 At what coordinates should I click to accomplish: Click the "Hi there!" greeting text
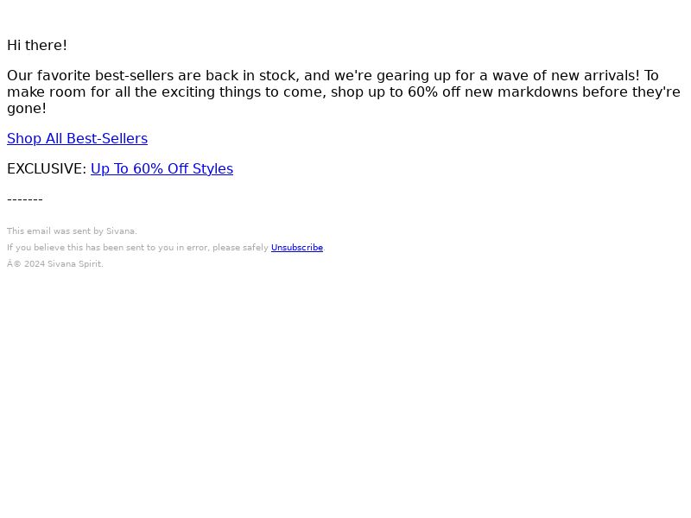(37, 46)
